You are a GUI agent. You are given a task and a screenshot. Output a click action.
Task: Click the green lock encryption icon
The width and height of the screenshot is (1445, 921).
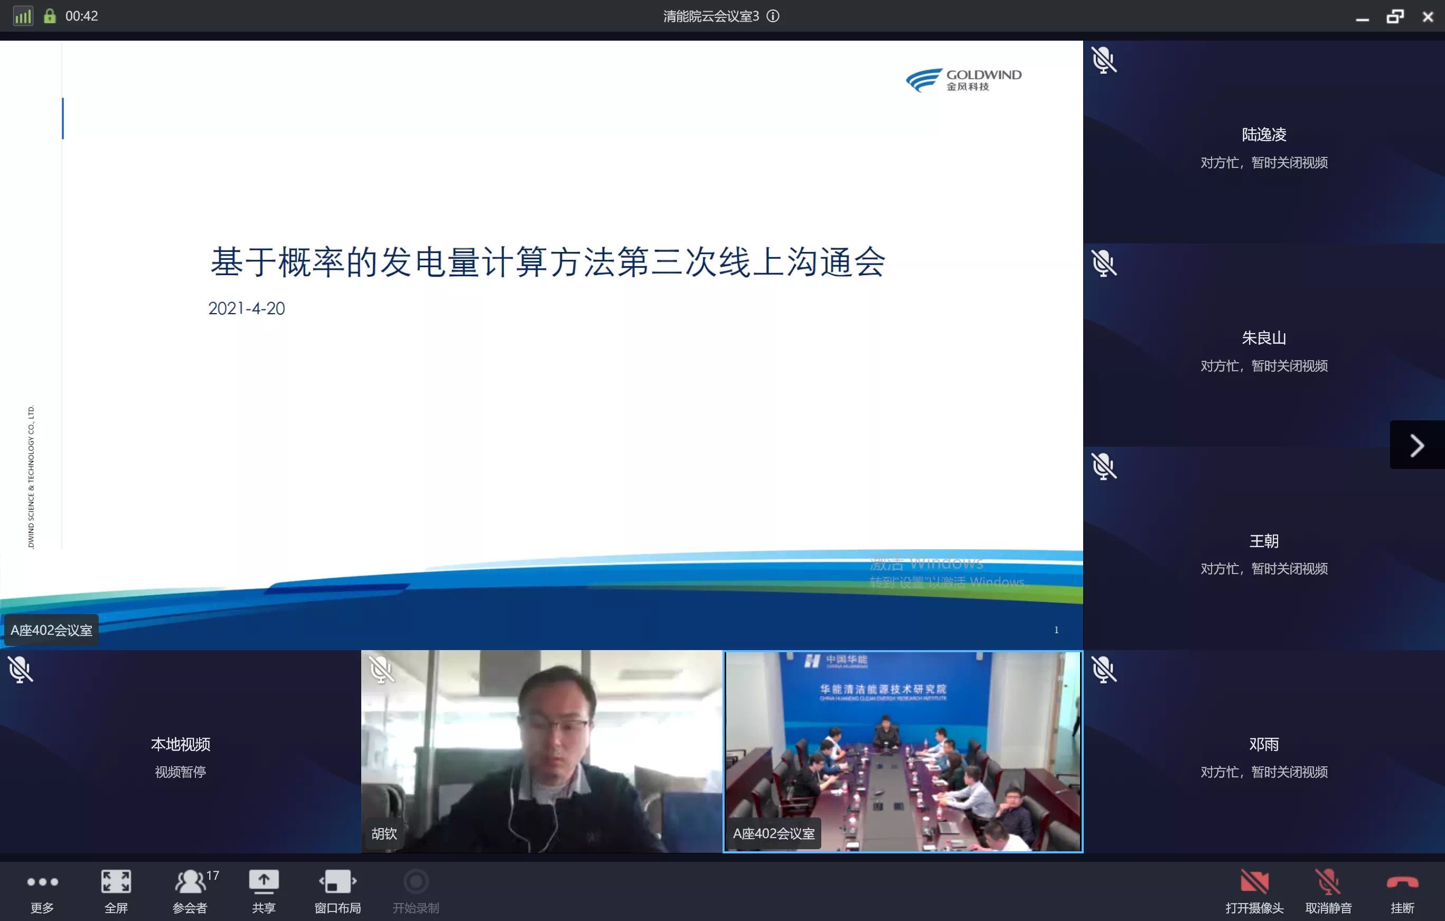(50, 16)
